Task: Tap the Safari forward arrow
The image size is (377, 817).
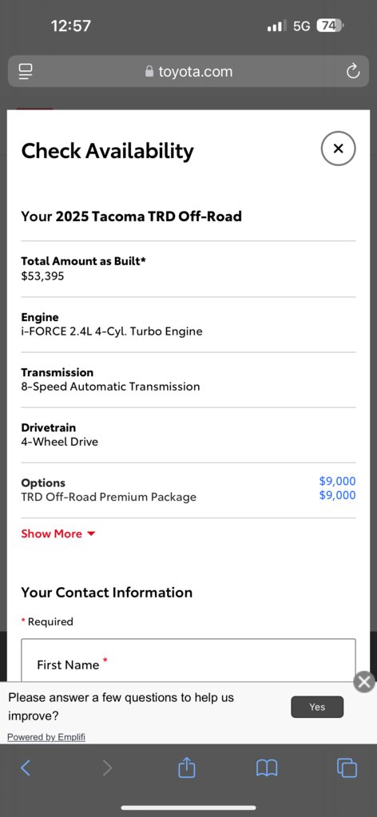Action: 107,767
